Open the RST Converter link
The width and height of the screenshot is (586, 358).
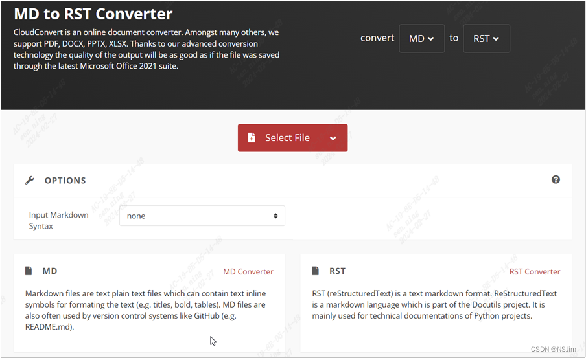click(x=535, y=271)
